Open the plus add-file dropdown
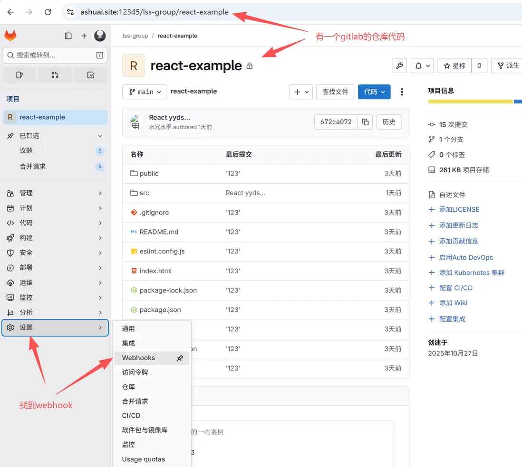522x467 pixels. (x=301, y=92)
